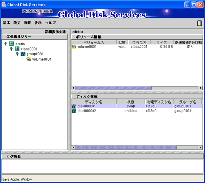Select group0001 in the GDS tree
The height and width of the screenshot is (183, 205).
[x=35, y=54]
